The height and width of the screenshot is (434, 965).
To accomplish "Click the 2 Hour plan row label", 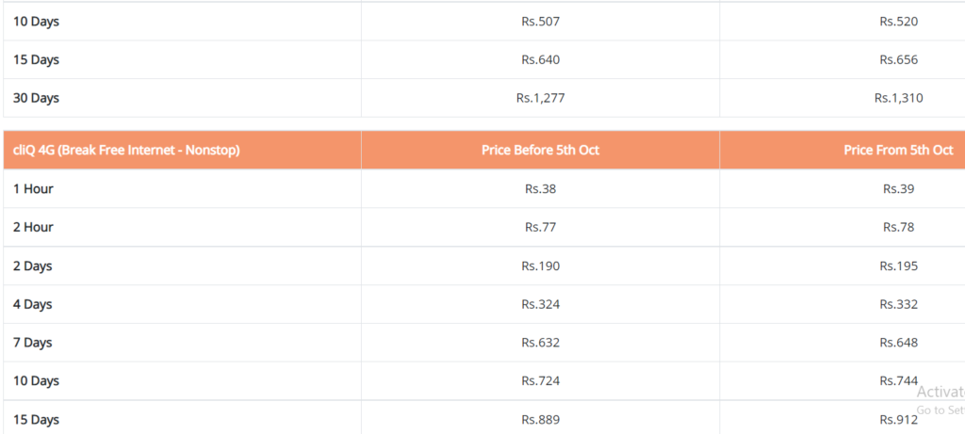I will 33,228.
